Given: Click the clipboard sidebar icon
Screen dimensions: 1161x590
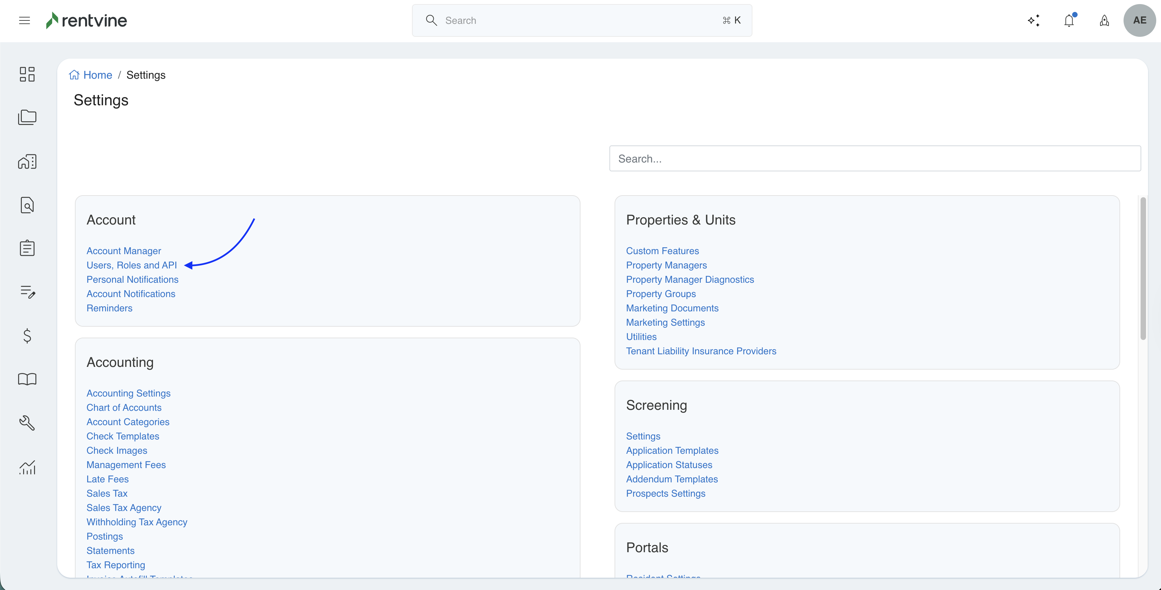Looking at the screenshot, I should click(x=27, y=248).
